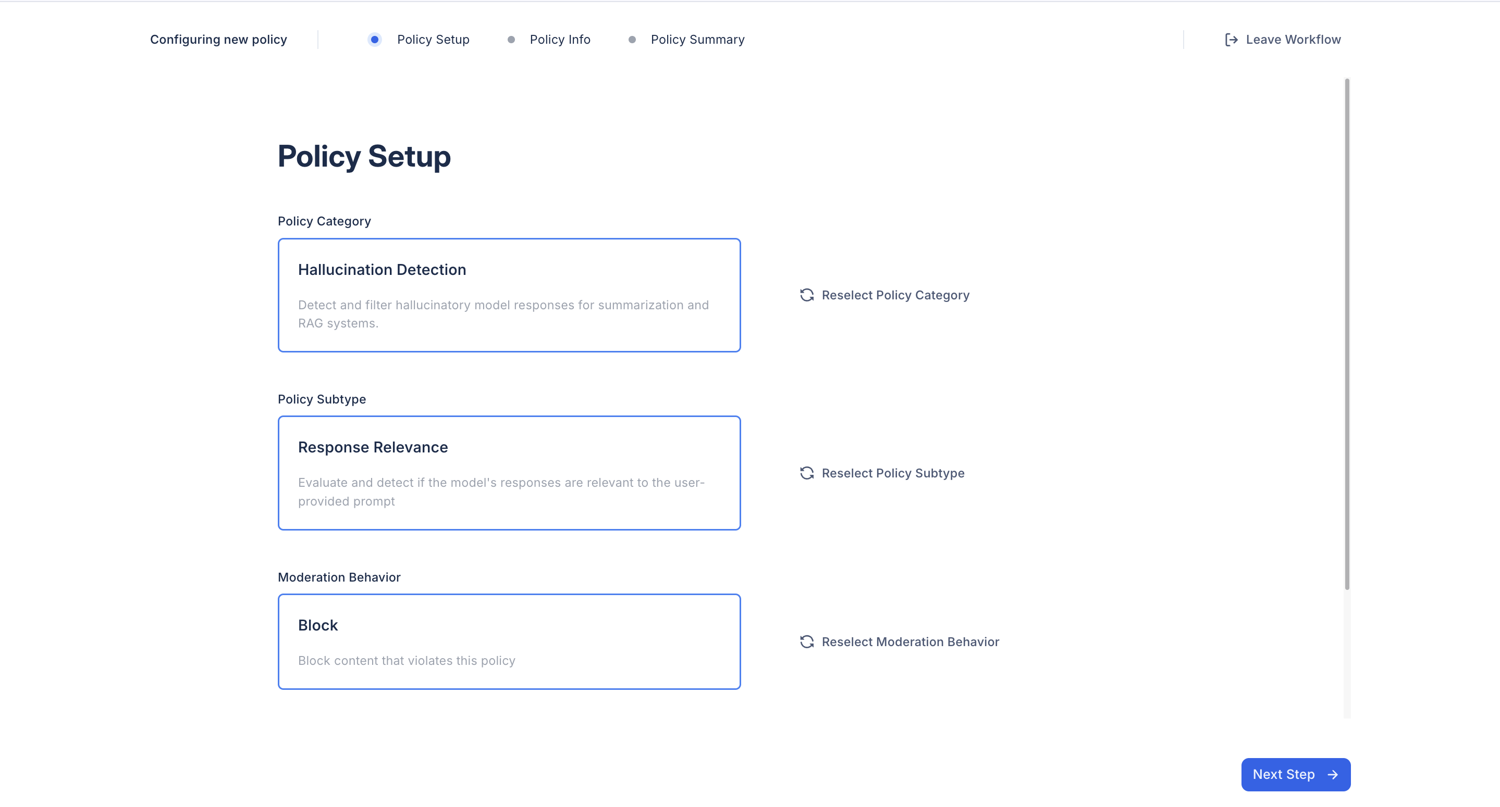Click the Leave Workflow exit icon
Screen dimensions: 1500x807
(x=1231, y=40)
